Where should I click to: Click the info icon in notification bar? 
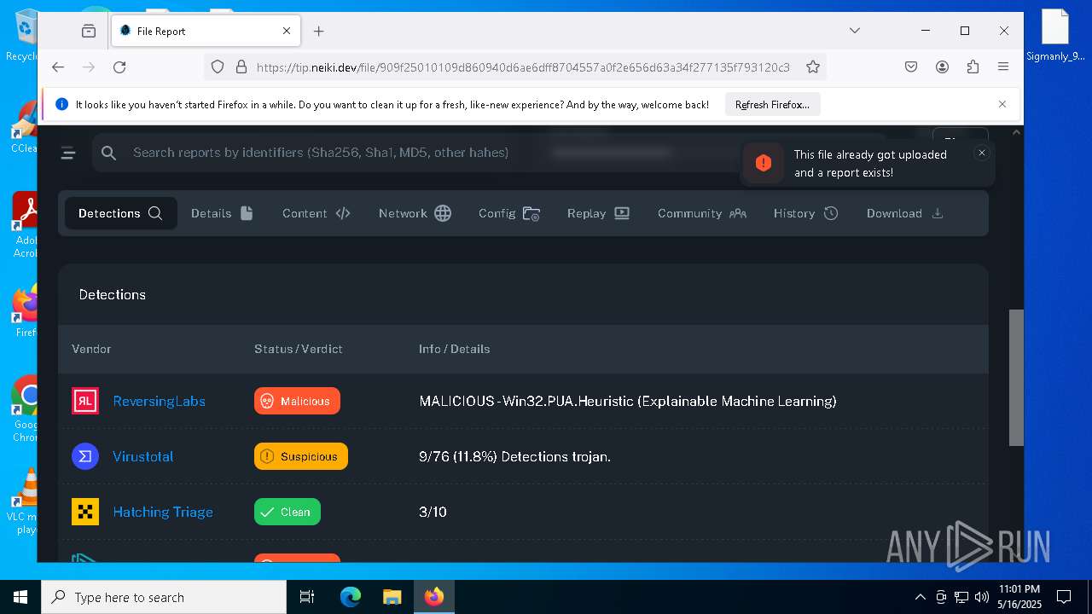pos(61,104)
